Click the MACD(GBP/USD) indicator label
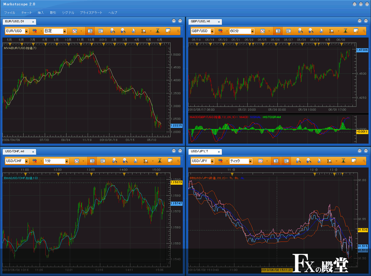Screen dimensions: 371x276 click(x=213, y=117)
